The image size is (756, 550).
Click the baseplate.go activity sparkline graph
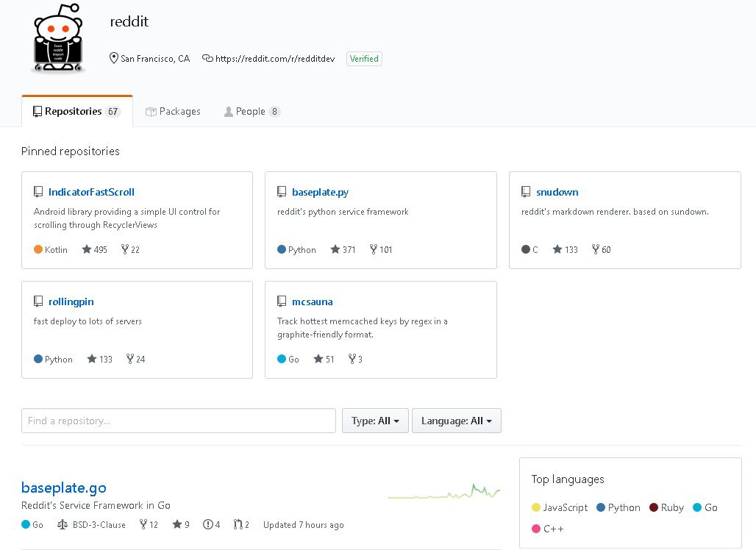coord(443,492)
